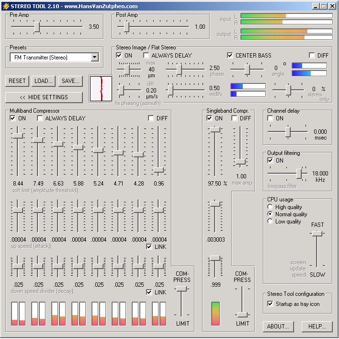Toggle Multiband Compressor ON checkbox
Image resolution: width=339 pixels, height=339 pixels.
pyautogui.click(x=12, y=118)
